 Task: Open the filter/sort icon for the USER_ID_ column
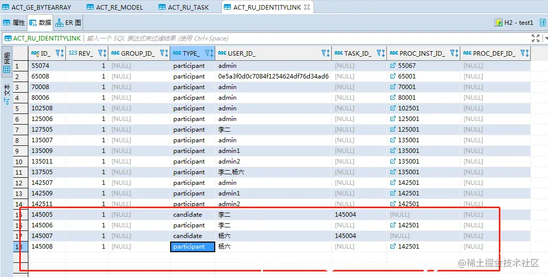coord(325,53)
